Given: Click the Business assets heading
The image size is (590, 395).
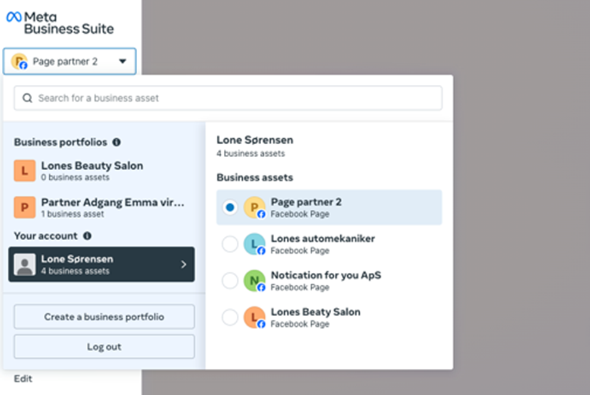Looking at the screenshot, I should (255, 177).
